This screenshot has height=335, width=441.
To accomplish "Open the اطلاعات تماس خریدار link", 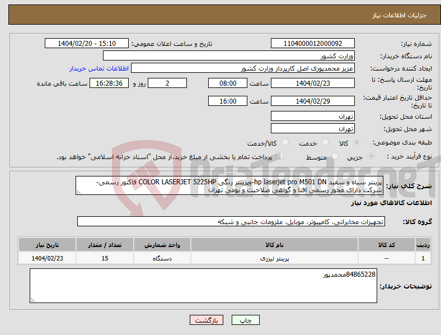I will point(99,68).
